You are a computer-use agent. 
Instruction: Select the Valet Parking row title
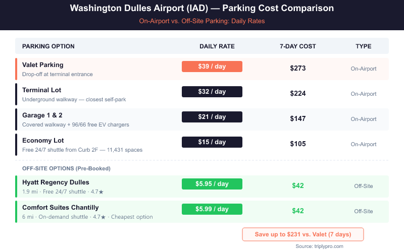[43, 65]
